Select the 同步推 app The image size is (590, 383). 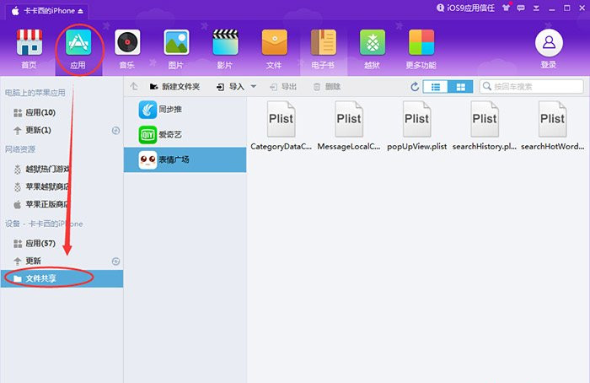tap(185, 110)
